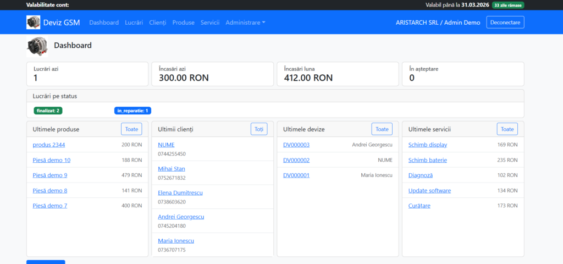Open the Lucrări menu item
The width and height of the screenshot is (563, 264).
[x=134, y=23]
